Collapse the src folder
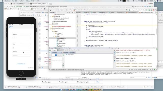Screen dimensions: 163x91 click(51, 30)
